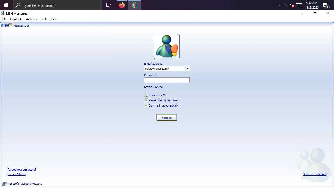The image size is (334, 188).
Task: Click into the Password field
Action: click(x=167, y=80)
